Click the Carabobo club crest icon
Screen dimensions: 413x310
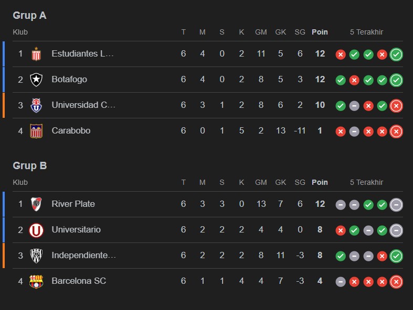pyautogui.click(x=36, y=131)
